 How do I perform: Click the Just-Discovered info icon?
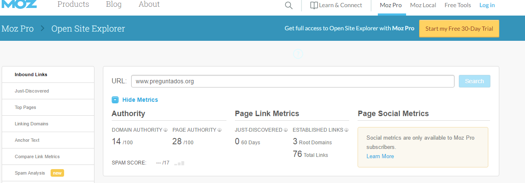click(286, 130)
